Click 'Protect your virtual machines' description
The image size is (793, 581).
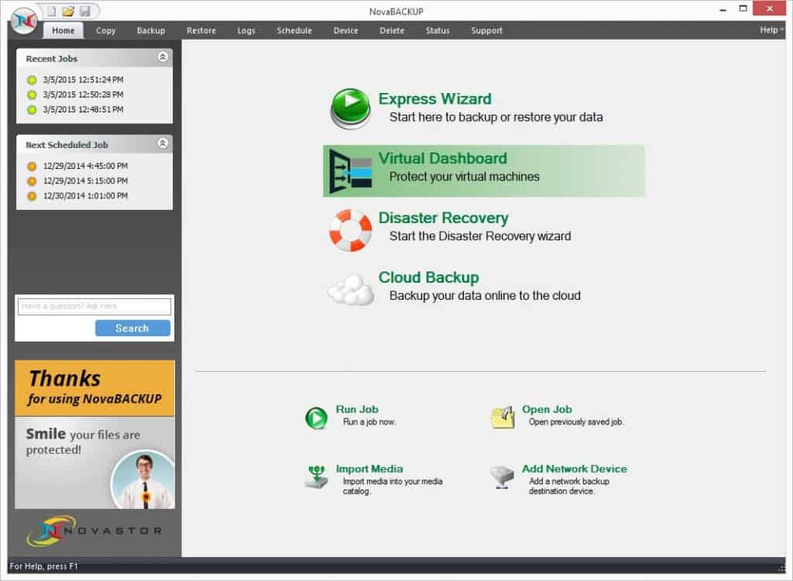[x=465, y=177]
